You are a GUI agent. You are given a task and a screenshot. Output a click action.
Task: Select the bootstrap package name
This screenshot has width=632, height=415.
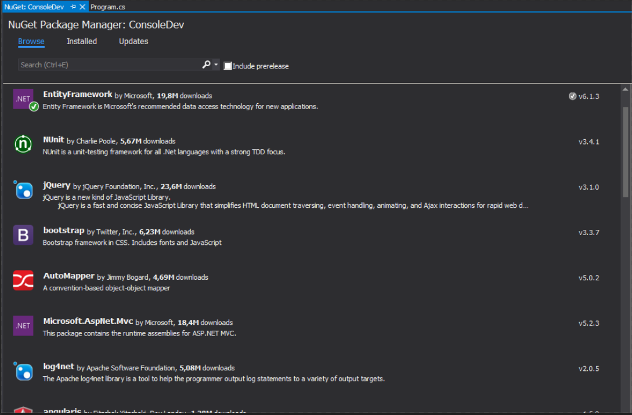pos(64,230)
